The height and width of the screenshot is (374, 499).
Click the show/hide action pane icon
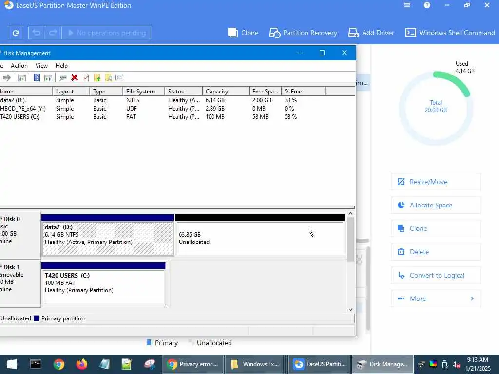tap(48, 77)
